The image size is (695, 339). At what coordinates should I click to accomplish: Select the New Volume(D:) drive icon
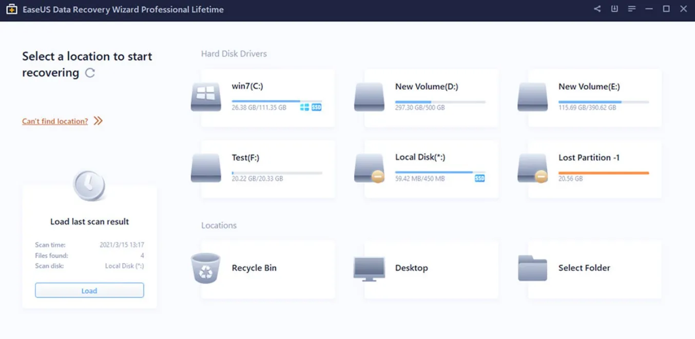click(369, 96)
